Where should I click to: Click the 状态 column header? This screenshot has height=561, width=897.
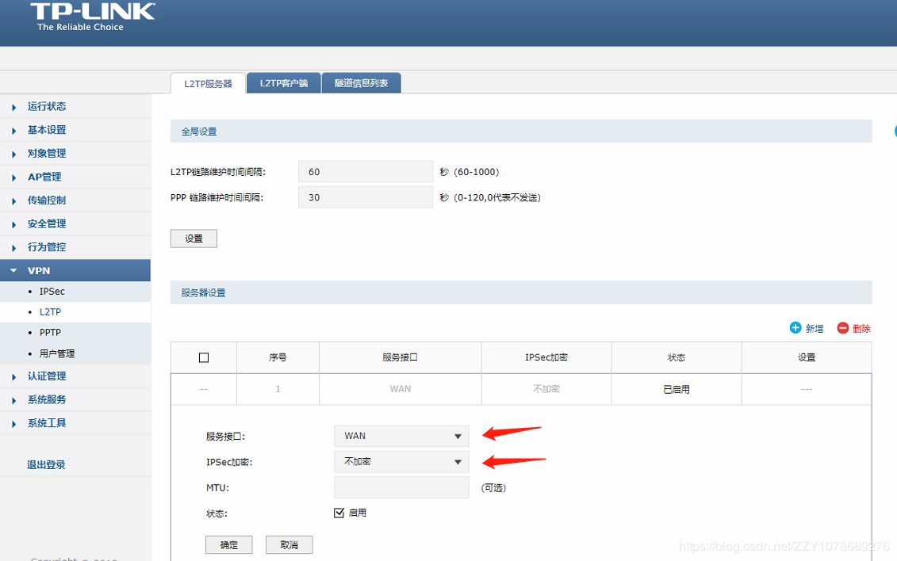(677, 357)
